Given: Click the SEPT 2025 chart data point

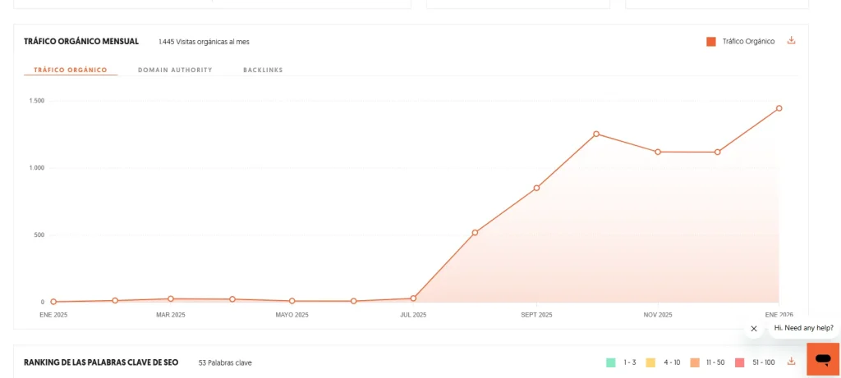Looking at the screenshot, I should pyautogui.click(x=536, y=188).
